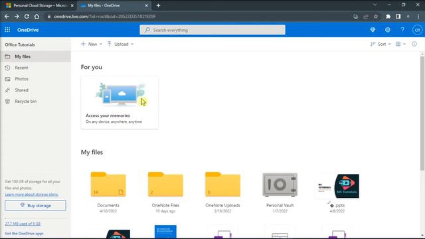Select My files in sidebar
The width and height of the screenshot is (425, 239).
pyautogui.click(x=35, y=56)
